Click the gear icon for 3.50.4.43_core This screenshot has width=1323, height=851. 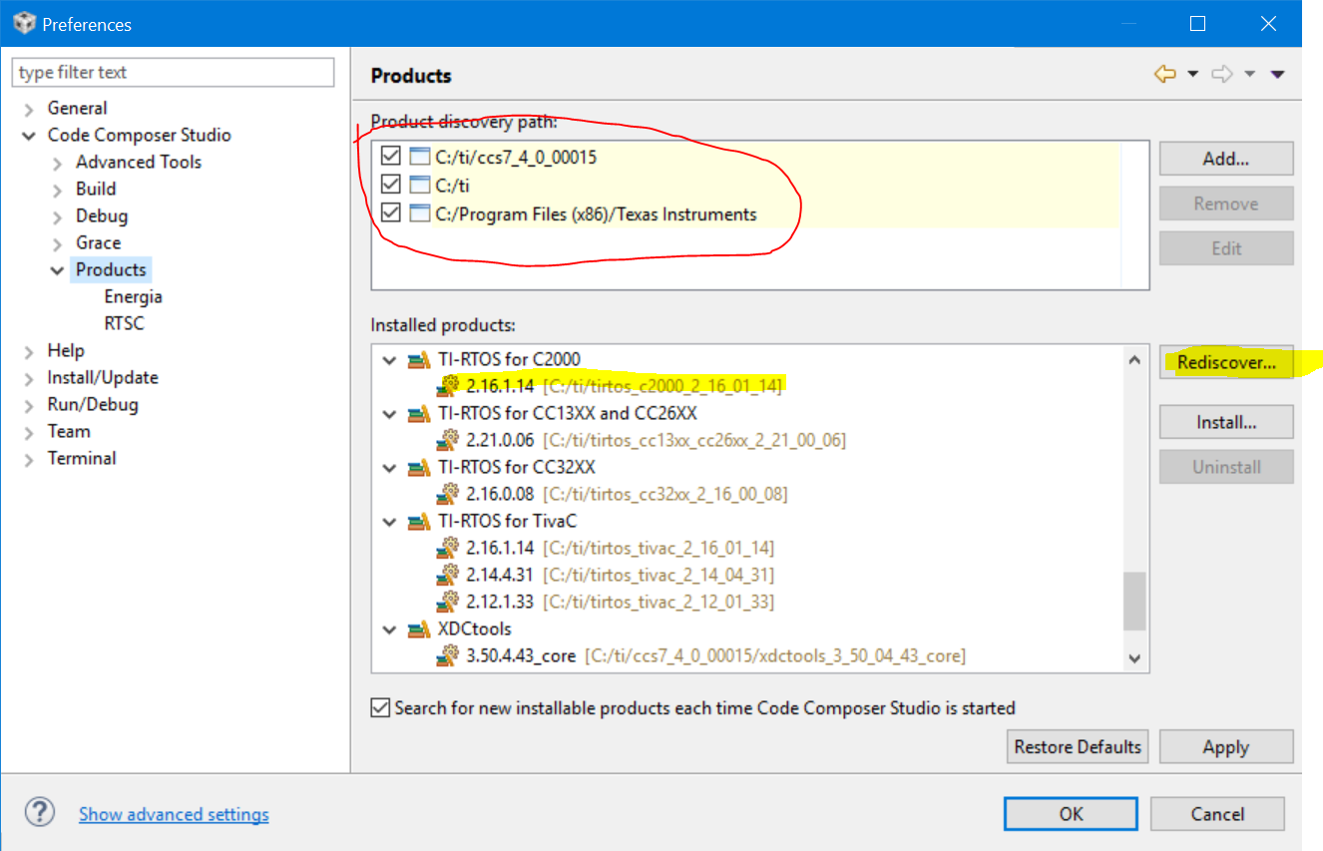click(448, 655)
